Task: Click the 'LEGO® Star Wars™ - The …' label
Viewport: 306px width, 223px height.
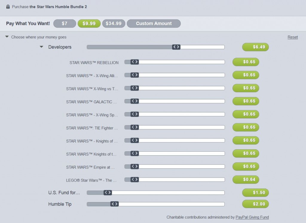Action: click(x=91, y=180)
